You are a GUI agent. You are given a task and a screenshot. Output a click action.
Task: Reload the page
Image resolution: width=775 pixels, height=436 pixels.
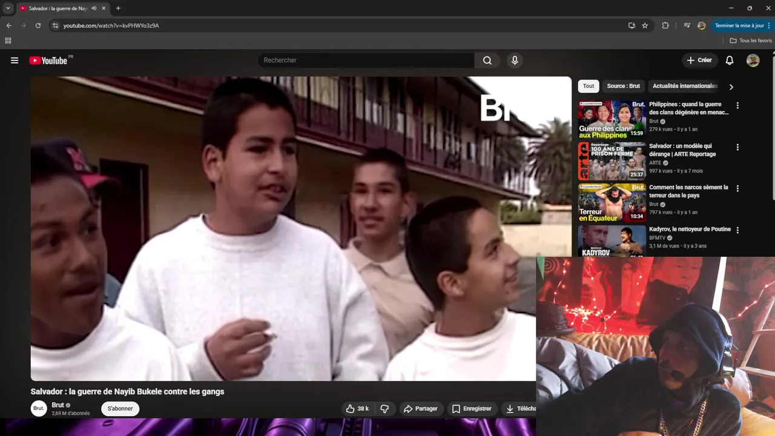(38, 25)
